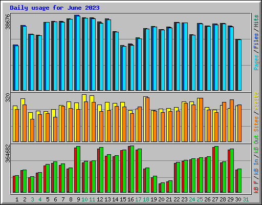Click day label 30 on the x-axis
The image size is (262, 205).
click(238, 199)
